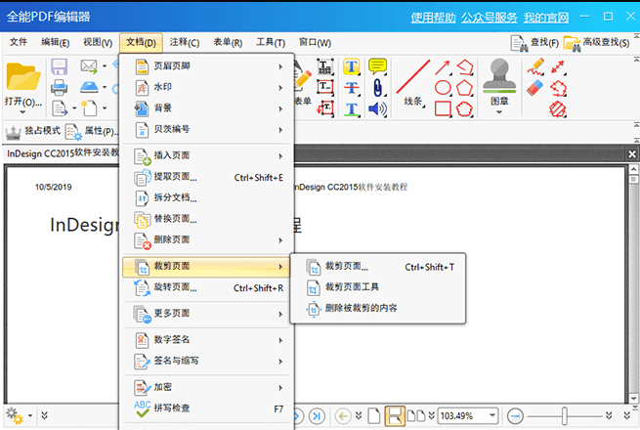Toggle continuous page layout view
Image resolution: width=640 pixels, height=430 pixels.
(395, 416)
